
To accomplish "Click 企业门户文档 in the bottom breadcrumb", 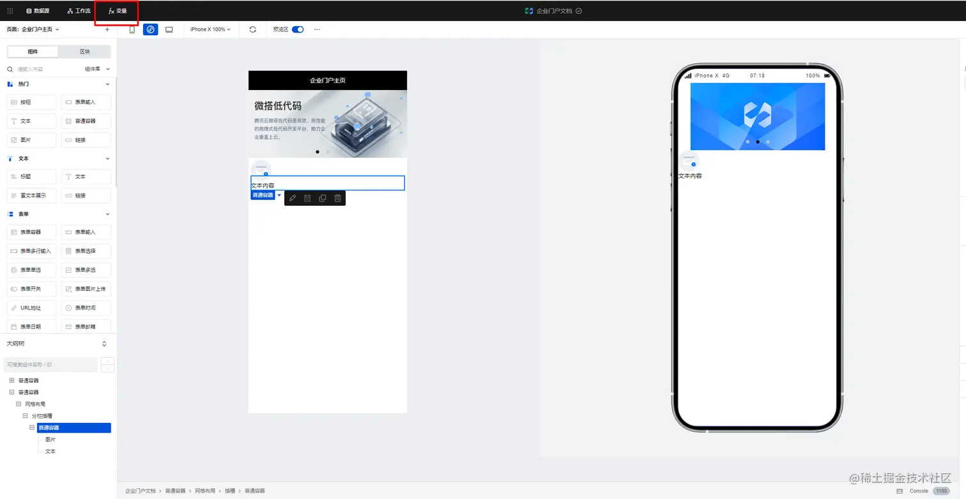I will [141, 491].
